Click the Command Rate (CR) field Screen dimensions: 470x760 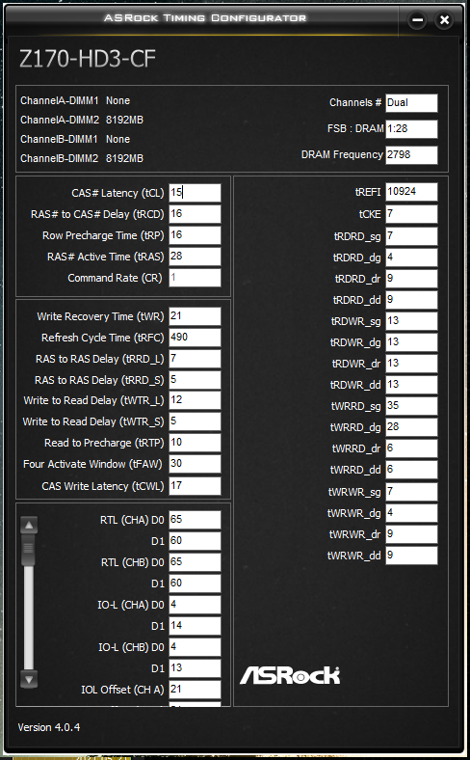click(x=195, y=278)
